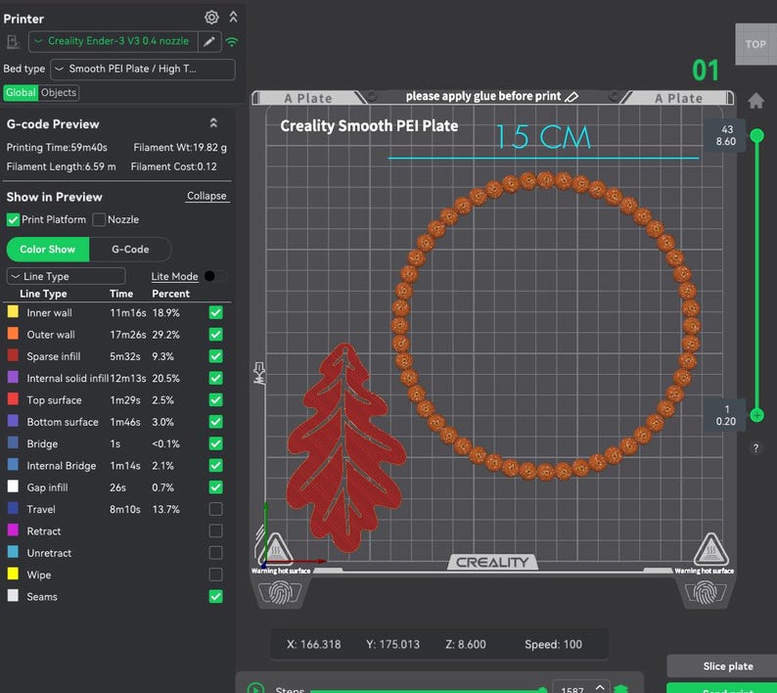777x693 pixels.
Task: Click the nozzle position marker icon
Action: [259, 373]
